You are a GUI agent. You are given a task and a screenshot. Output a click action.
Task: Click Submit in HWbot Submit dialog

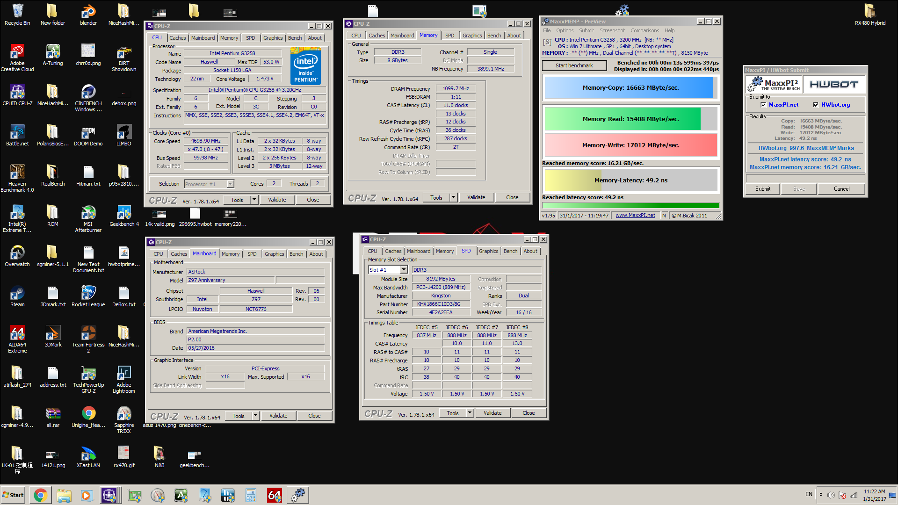(762, 189)
